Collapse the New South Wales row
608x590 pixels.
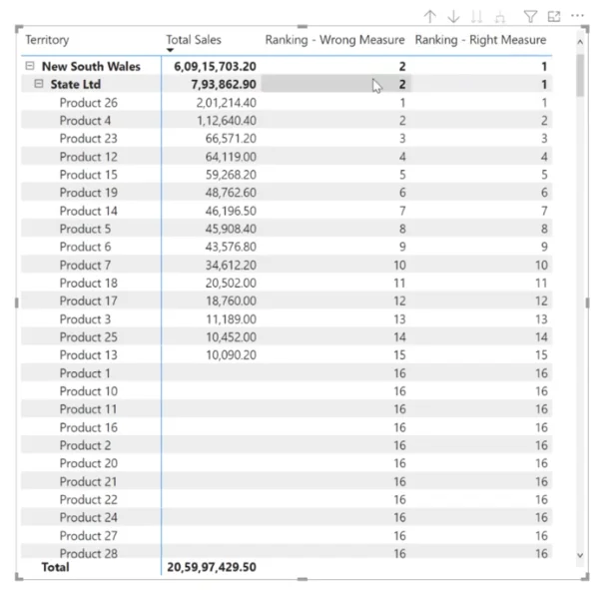coord(30,66)
